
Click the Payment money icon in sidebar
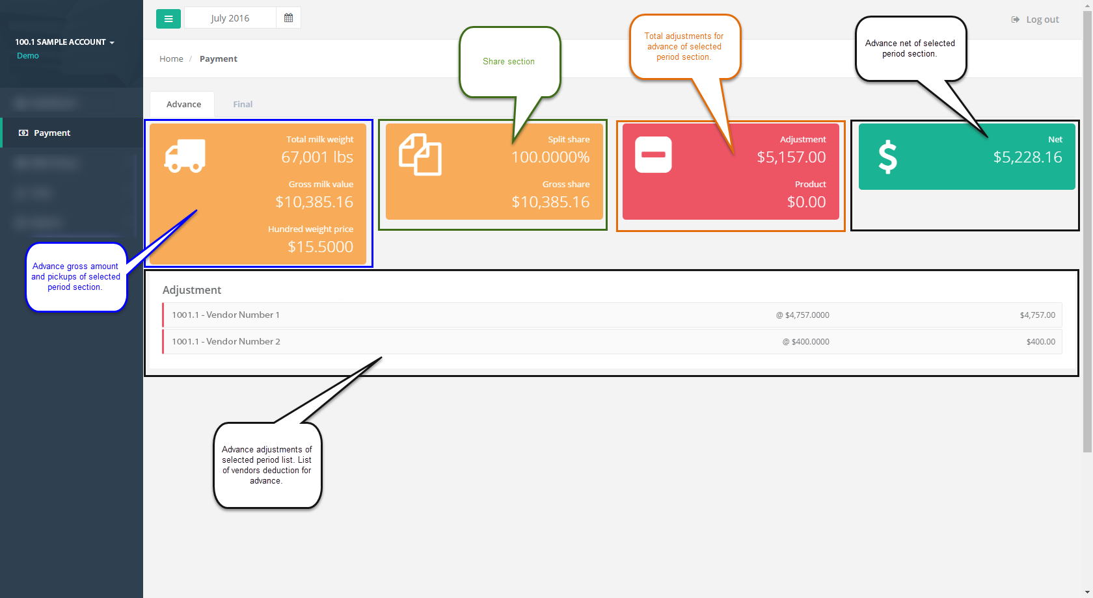(23, 133)
